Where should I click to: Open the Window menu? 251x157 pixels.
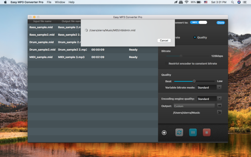[x=60, y=2]
